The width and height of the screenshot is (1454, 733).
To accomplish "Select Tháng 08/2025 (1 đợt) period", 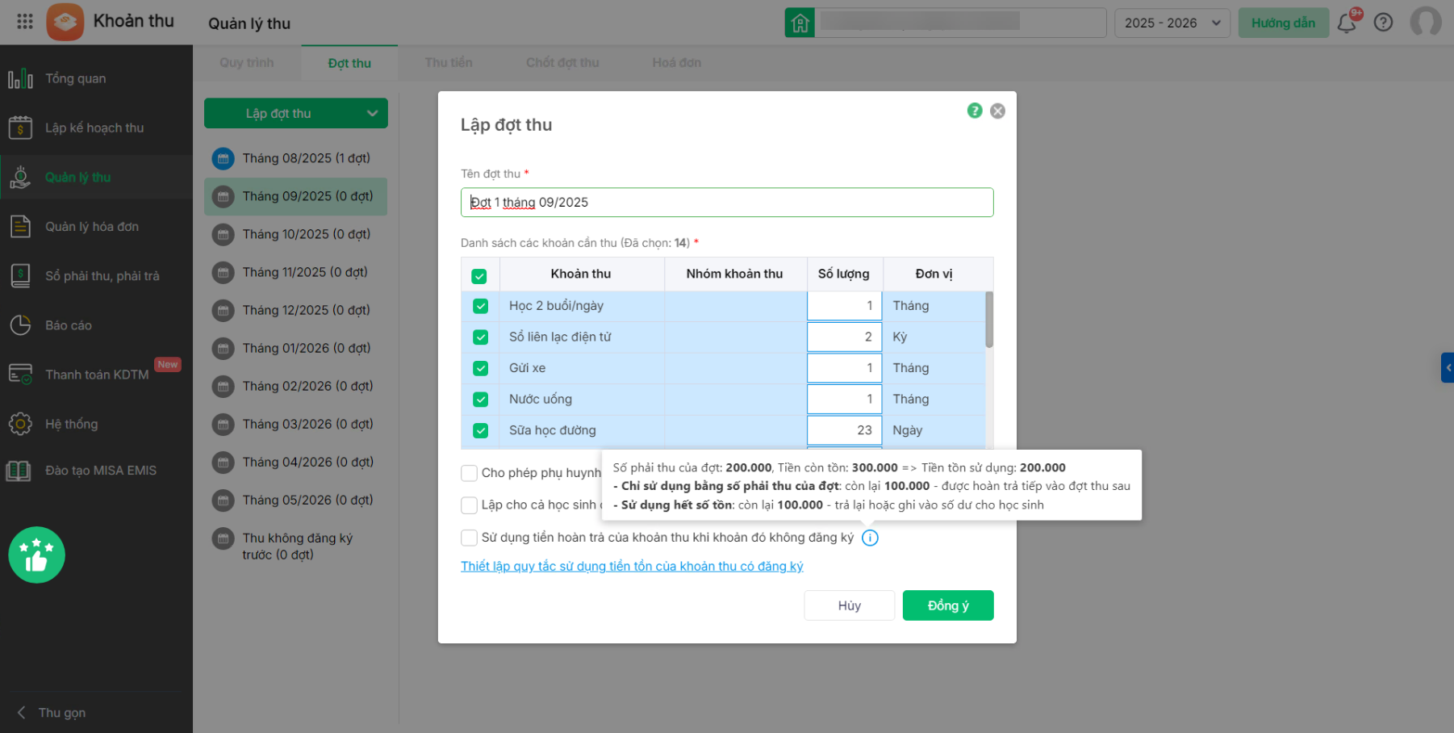I will coord(296,158).
